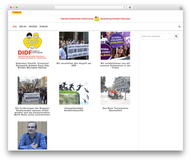Click the circular icon right of the address bar
The image size is (191, 162).
130,7
